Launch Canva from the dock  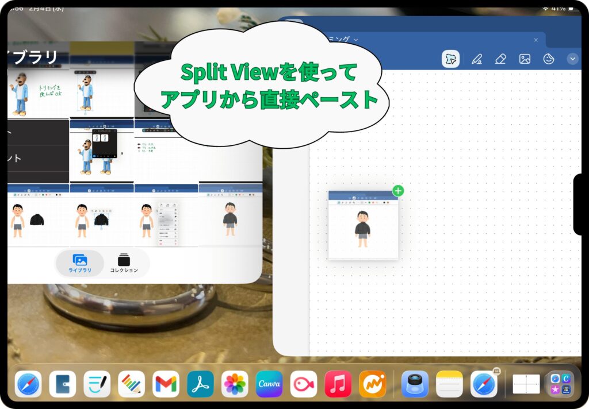[x=269, y=384]
